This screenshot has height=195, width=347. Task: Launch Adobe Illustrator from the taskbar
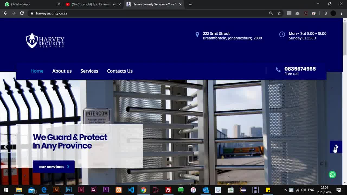(56, 190)
